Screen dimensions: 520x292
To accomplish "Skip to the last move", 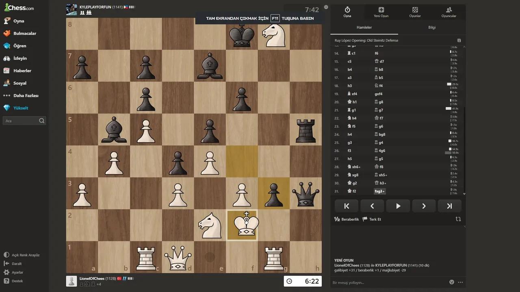I will tap(449, 206).
